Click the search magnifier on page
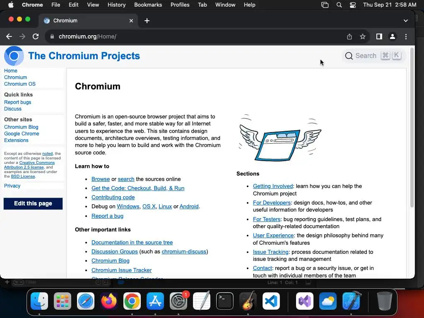 coord(349,56)
